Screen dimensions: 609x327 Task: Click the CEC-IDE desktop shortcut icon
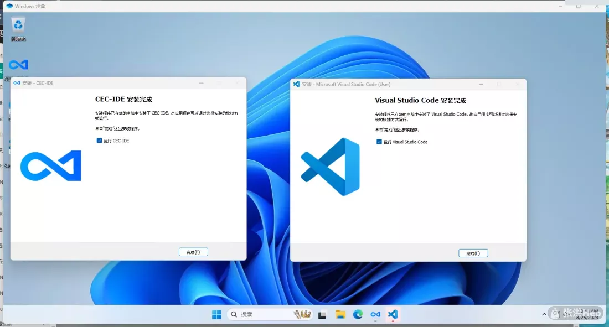pos(18,65)
